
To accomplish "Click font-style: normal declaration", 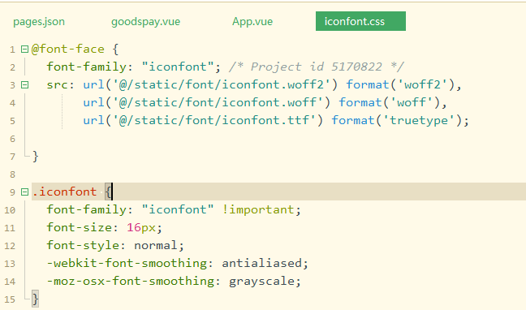I will point(115,245).
